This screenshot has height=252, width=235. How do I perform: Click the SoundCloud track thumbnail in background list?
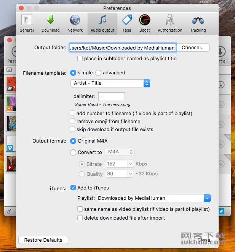(11, 104)
